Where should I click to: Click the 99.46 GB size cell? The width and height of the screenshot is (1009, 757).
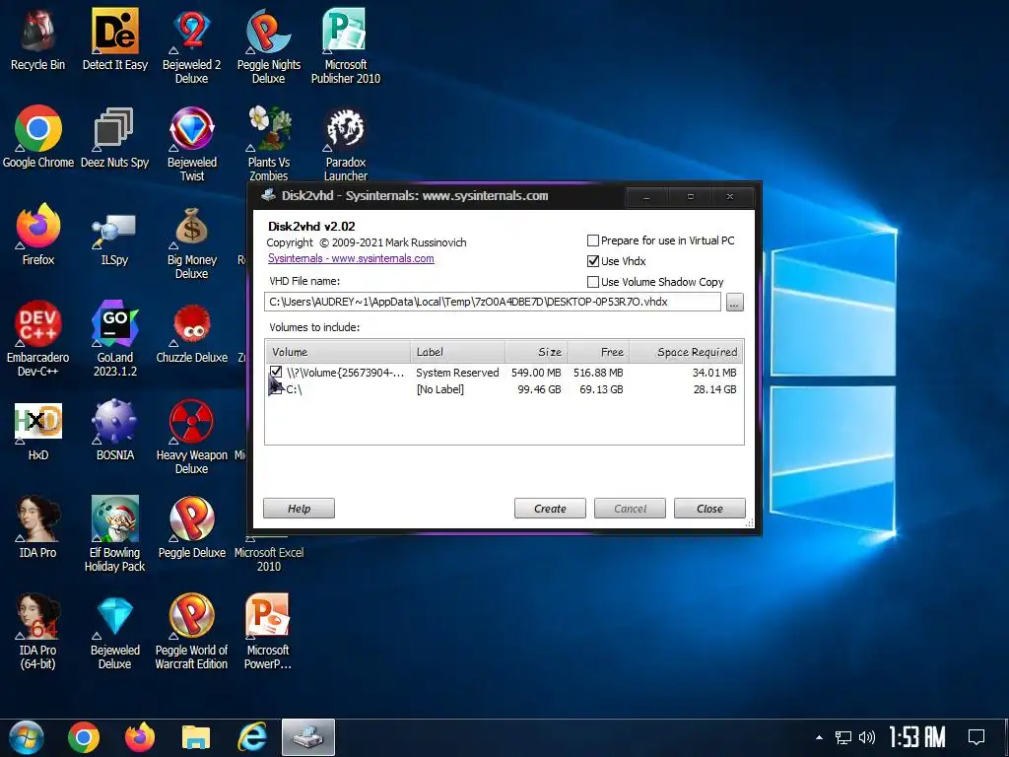pyautogui.click(x=539, y=389)
